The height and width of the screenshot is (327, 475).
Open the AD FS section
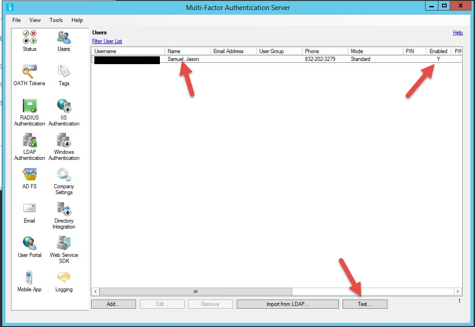click(29, 178)
